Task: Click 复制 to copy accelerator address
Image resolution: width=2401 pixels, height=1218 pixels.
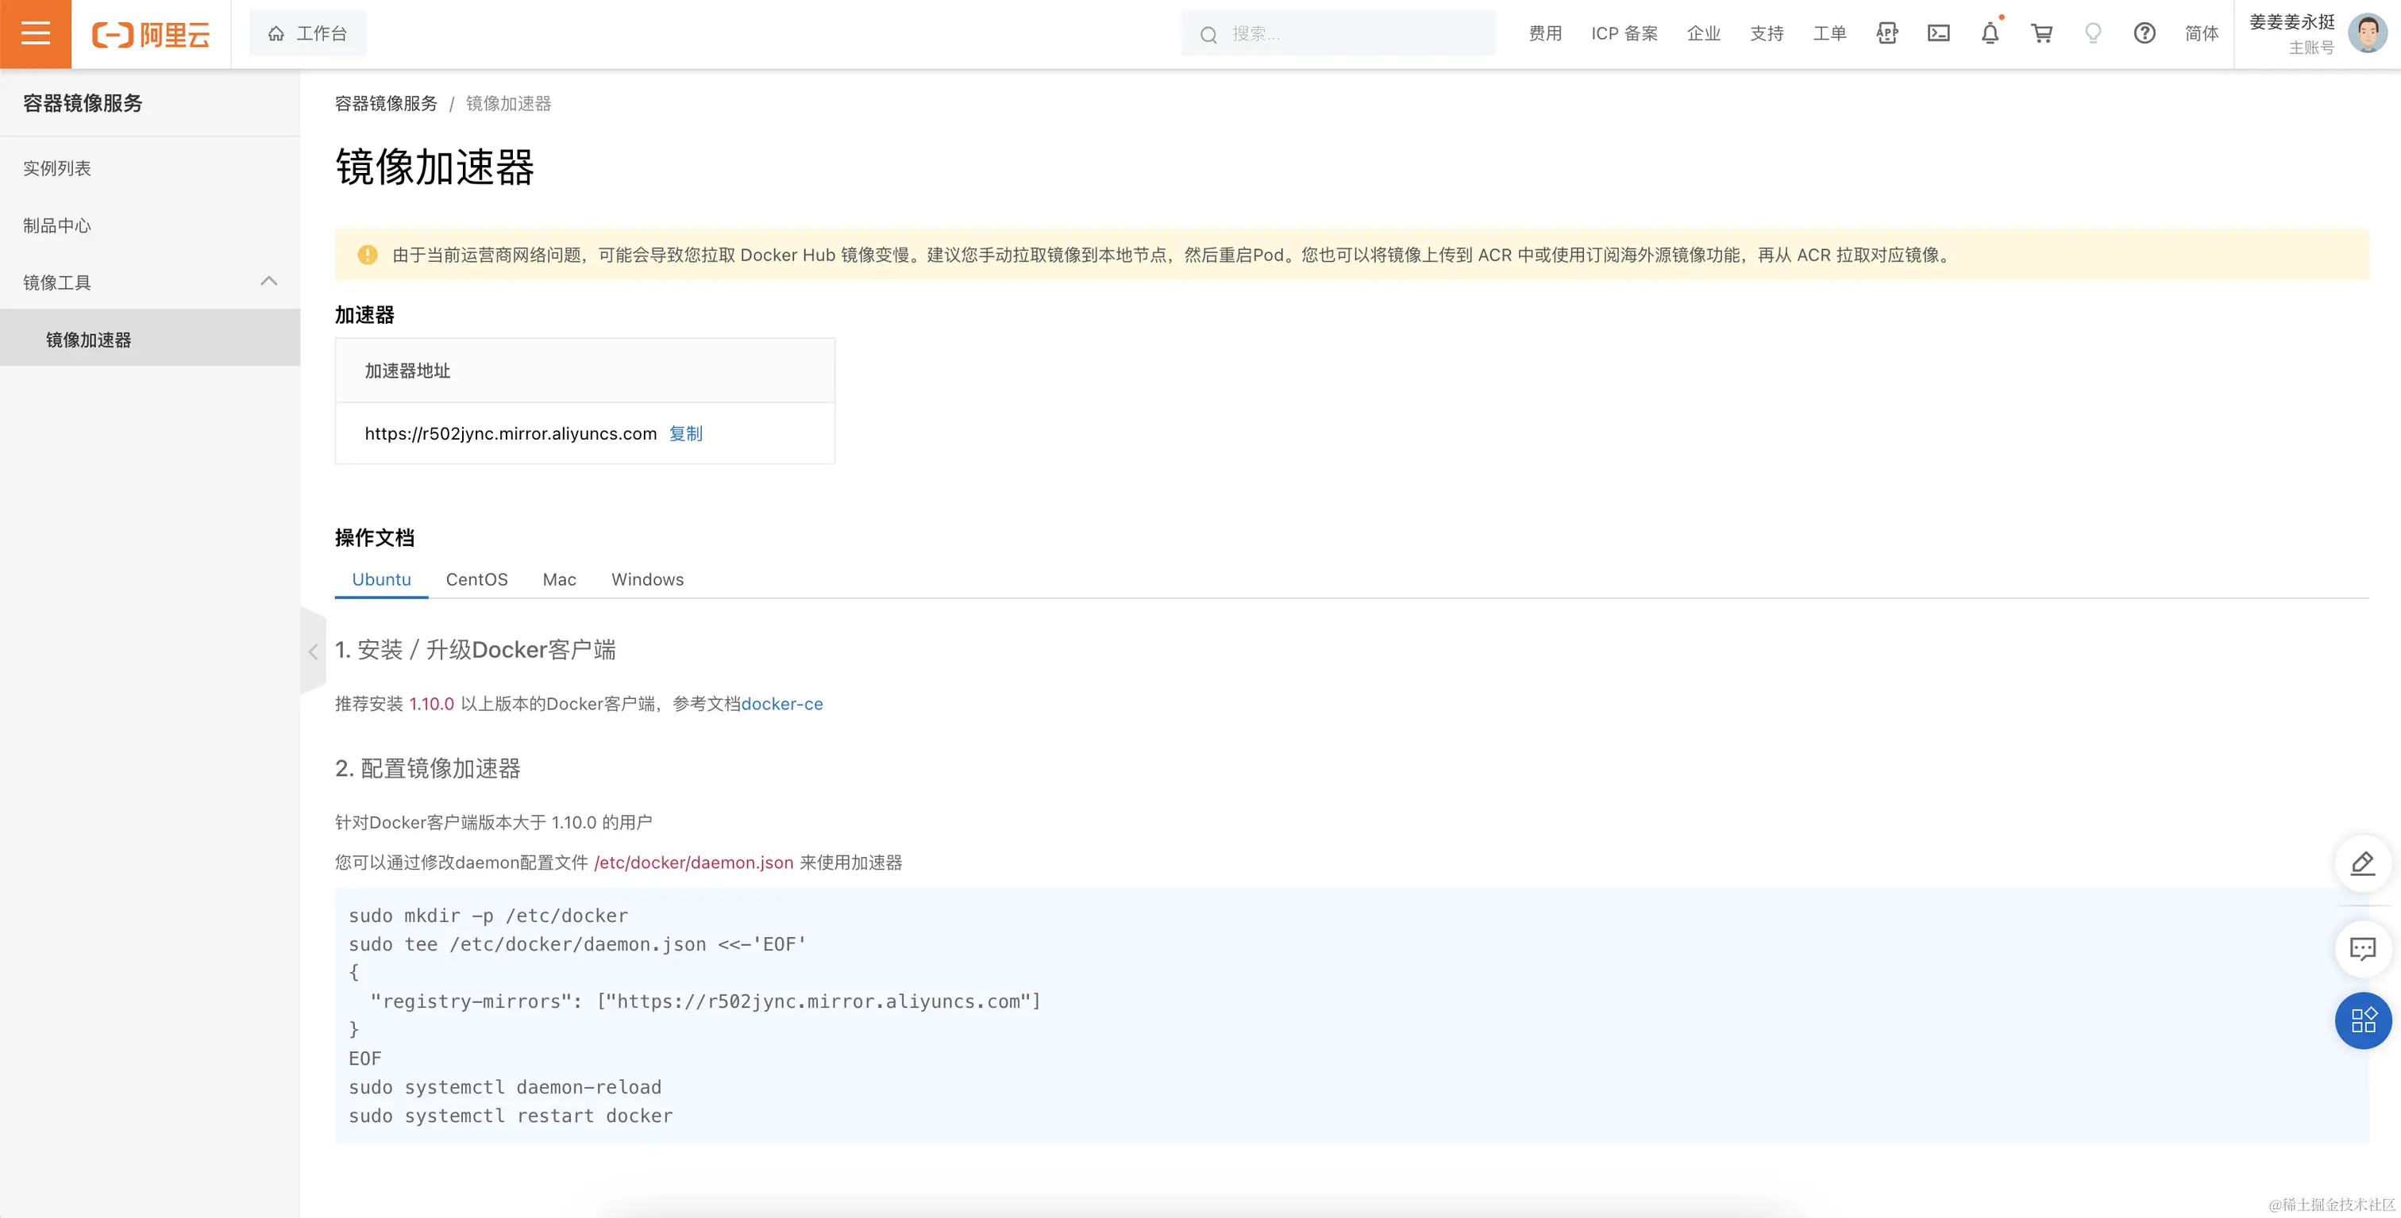Action: pyautogui.click(x=685, y=433)
